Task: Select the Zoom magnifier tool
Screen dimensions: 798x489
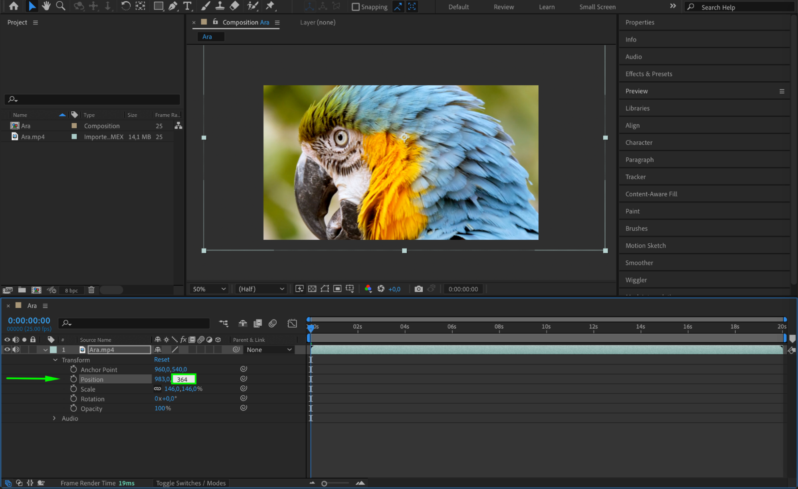Action: coord(61,6)
